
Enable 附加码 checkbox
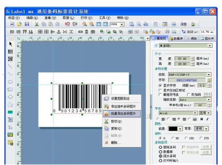point(188,94)
